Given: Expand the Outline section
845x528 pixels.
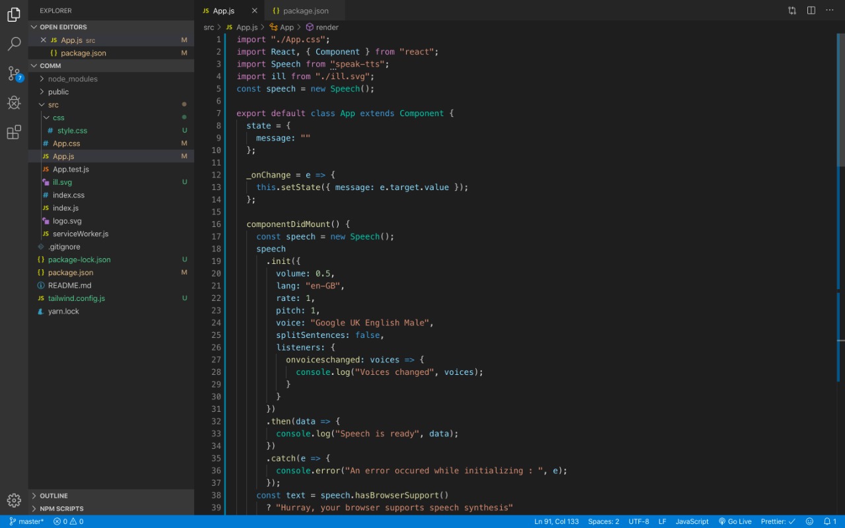Looking at the screenshot, I should [x=111, y=496].
